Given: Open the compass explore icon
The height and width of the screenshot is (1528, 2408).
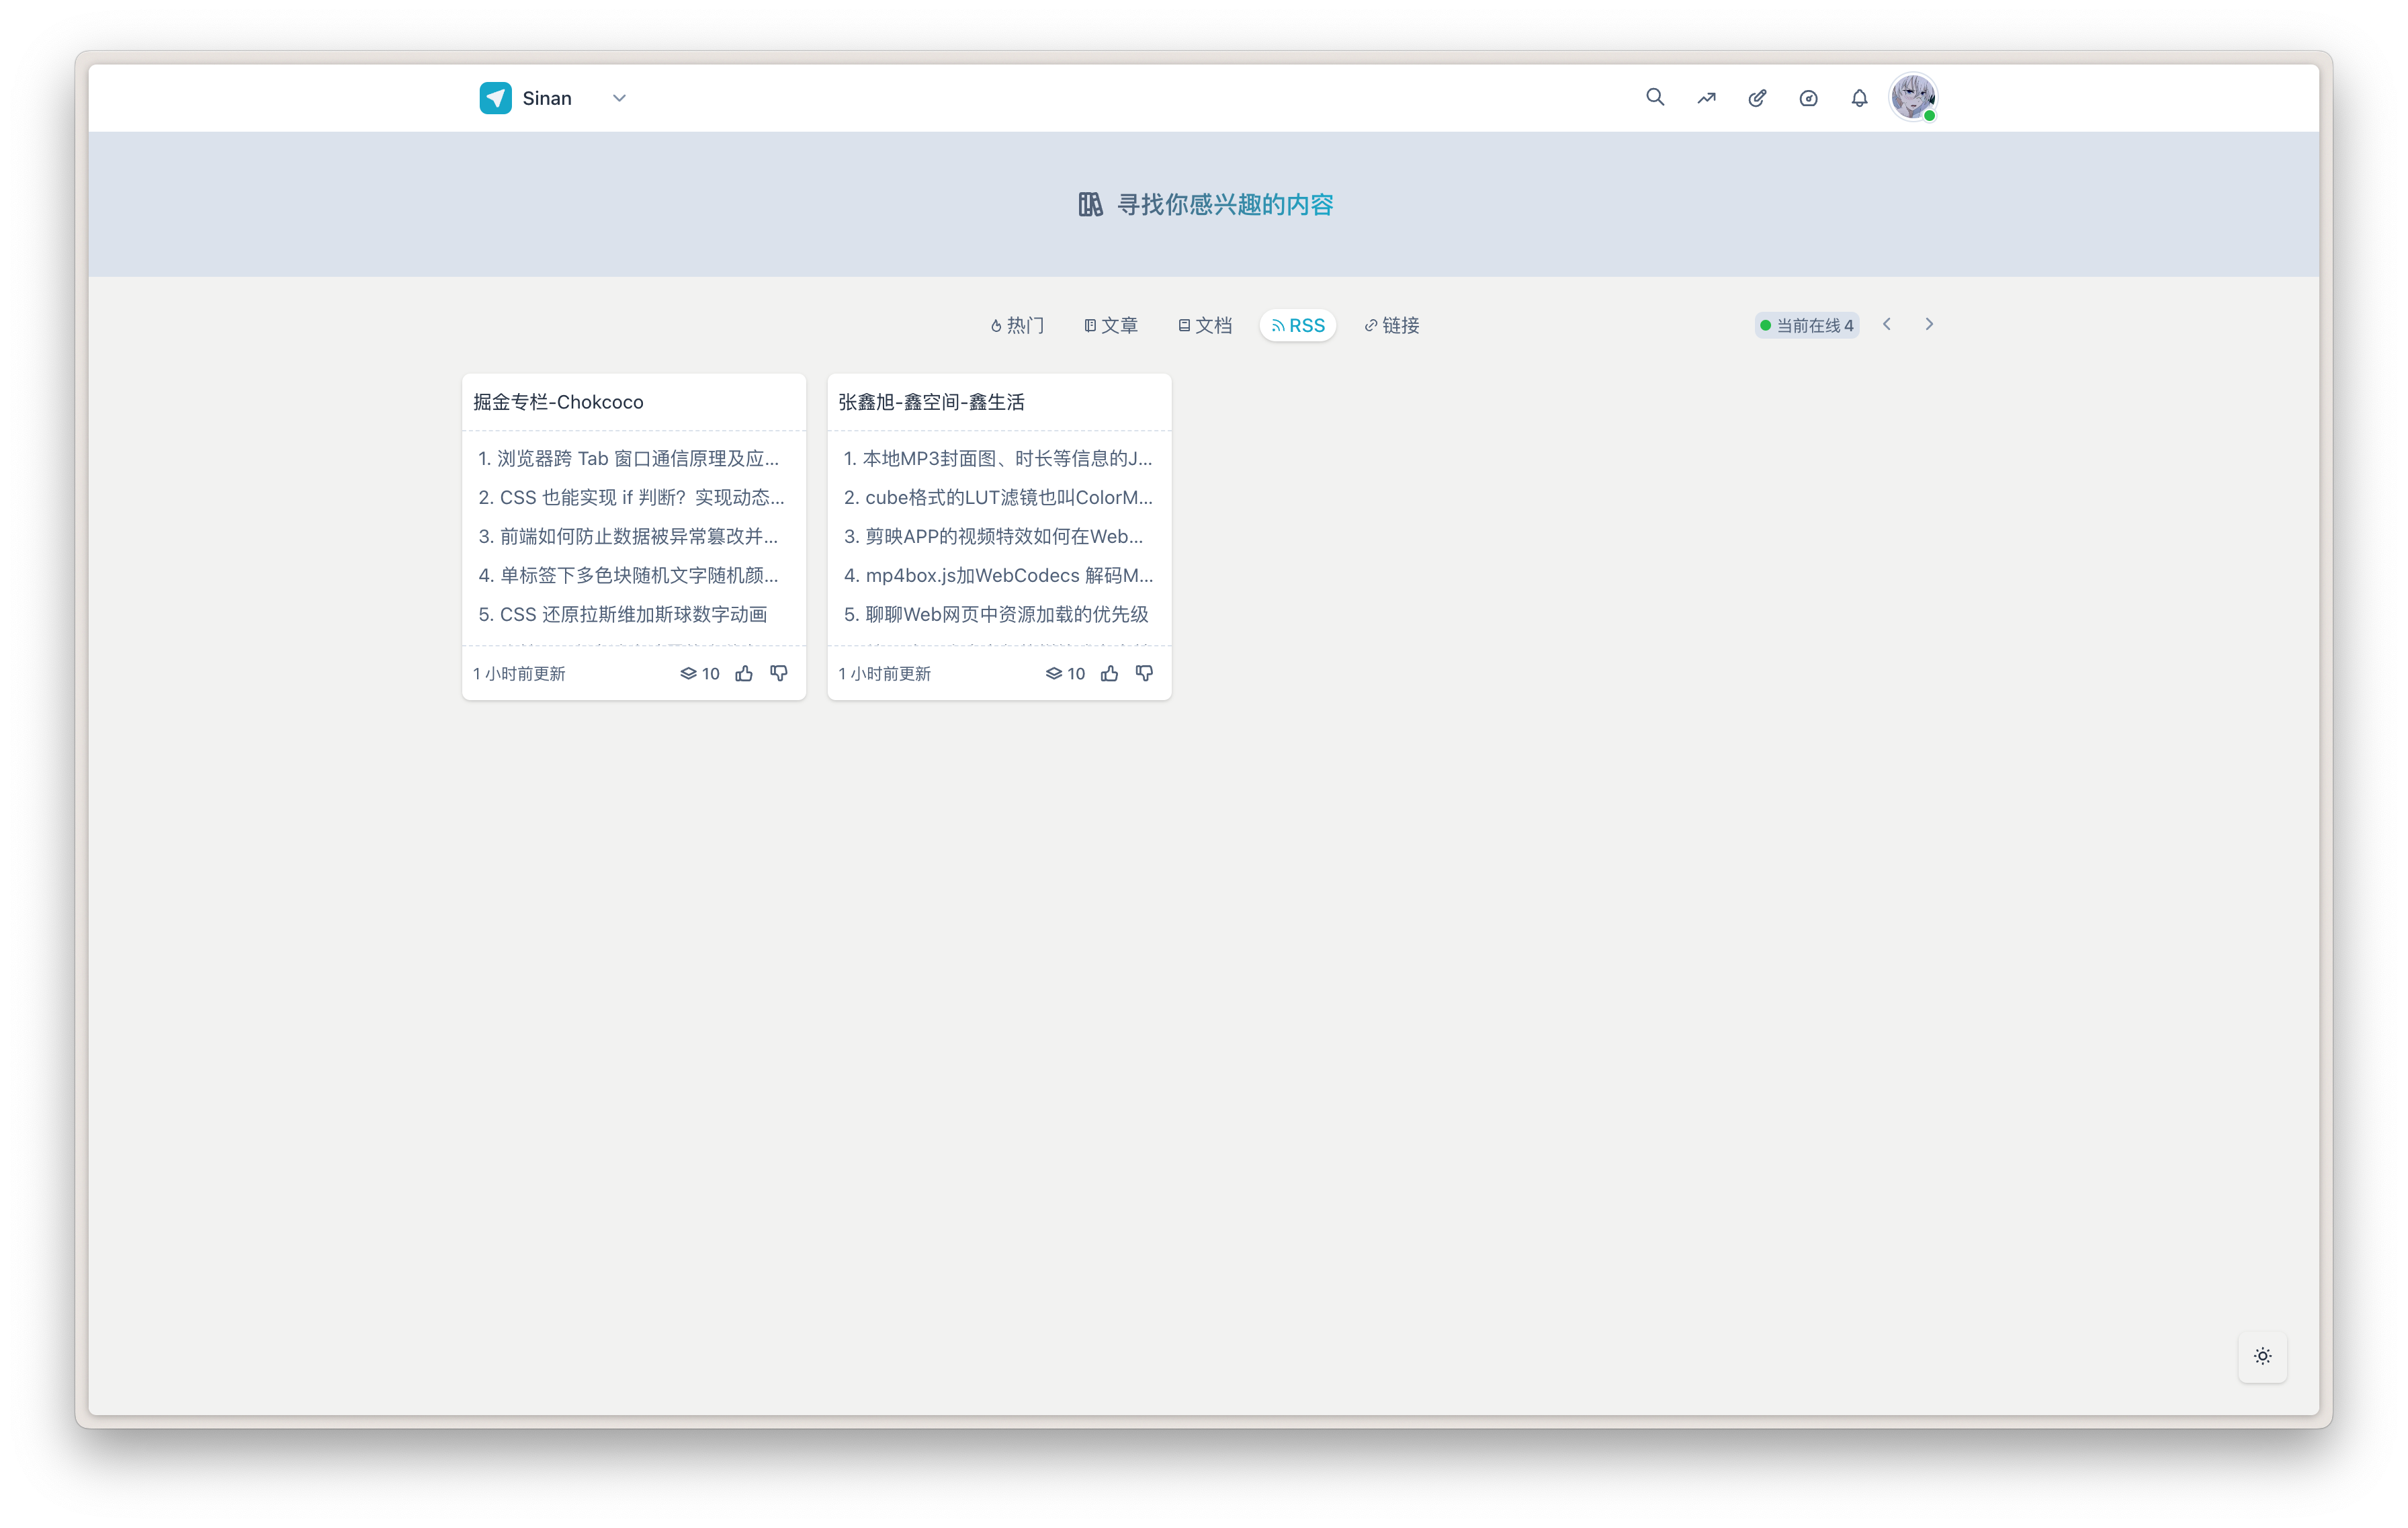Looking at the screenshot, I should click(x=1808, y=98).
